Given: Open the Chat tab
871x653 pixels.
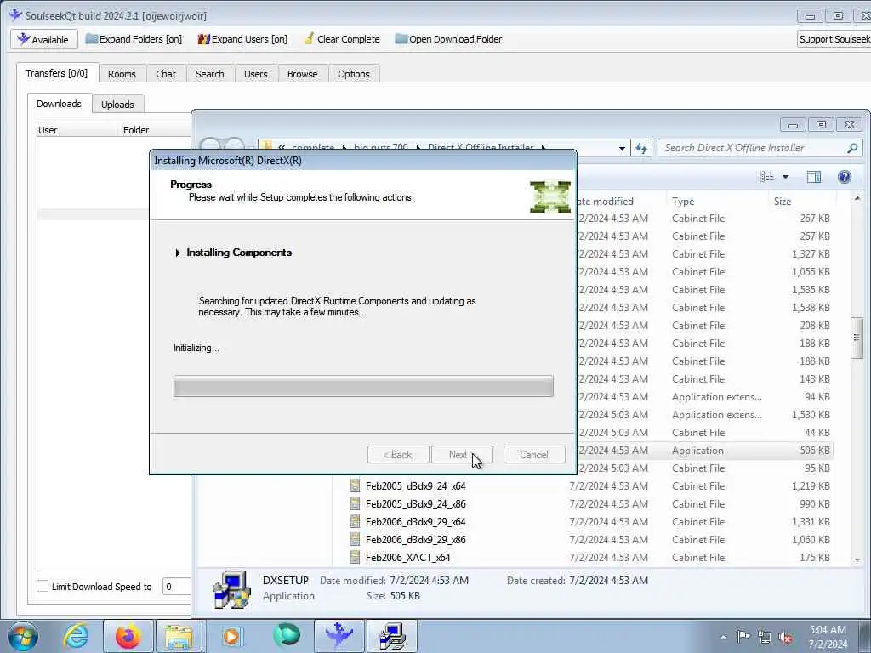Looking at the screenshot, I should point(166,74).
